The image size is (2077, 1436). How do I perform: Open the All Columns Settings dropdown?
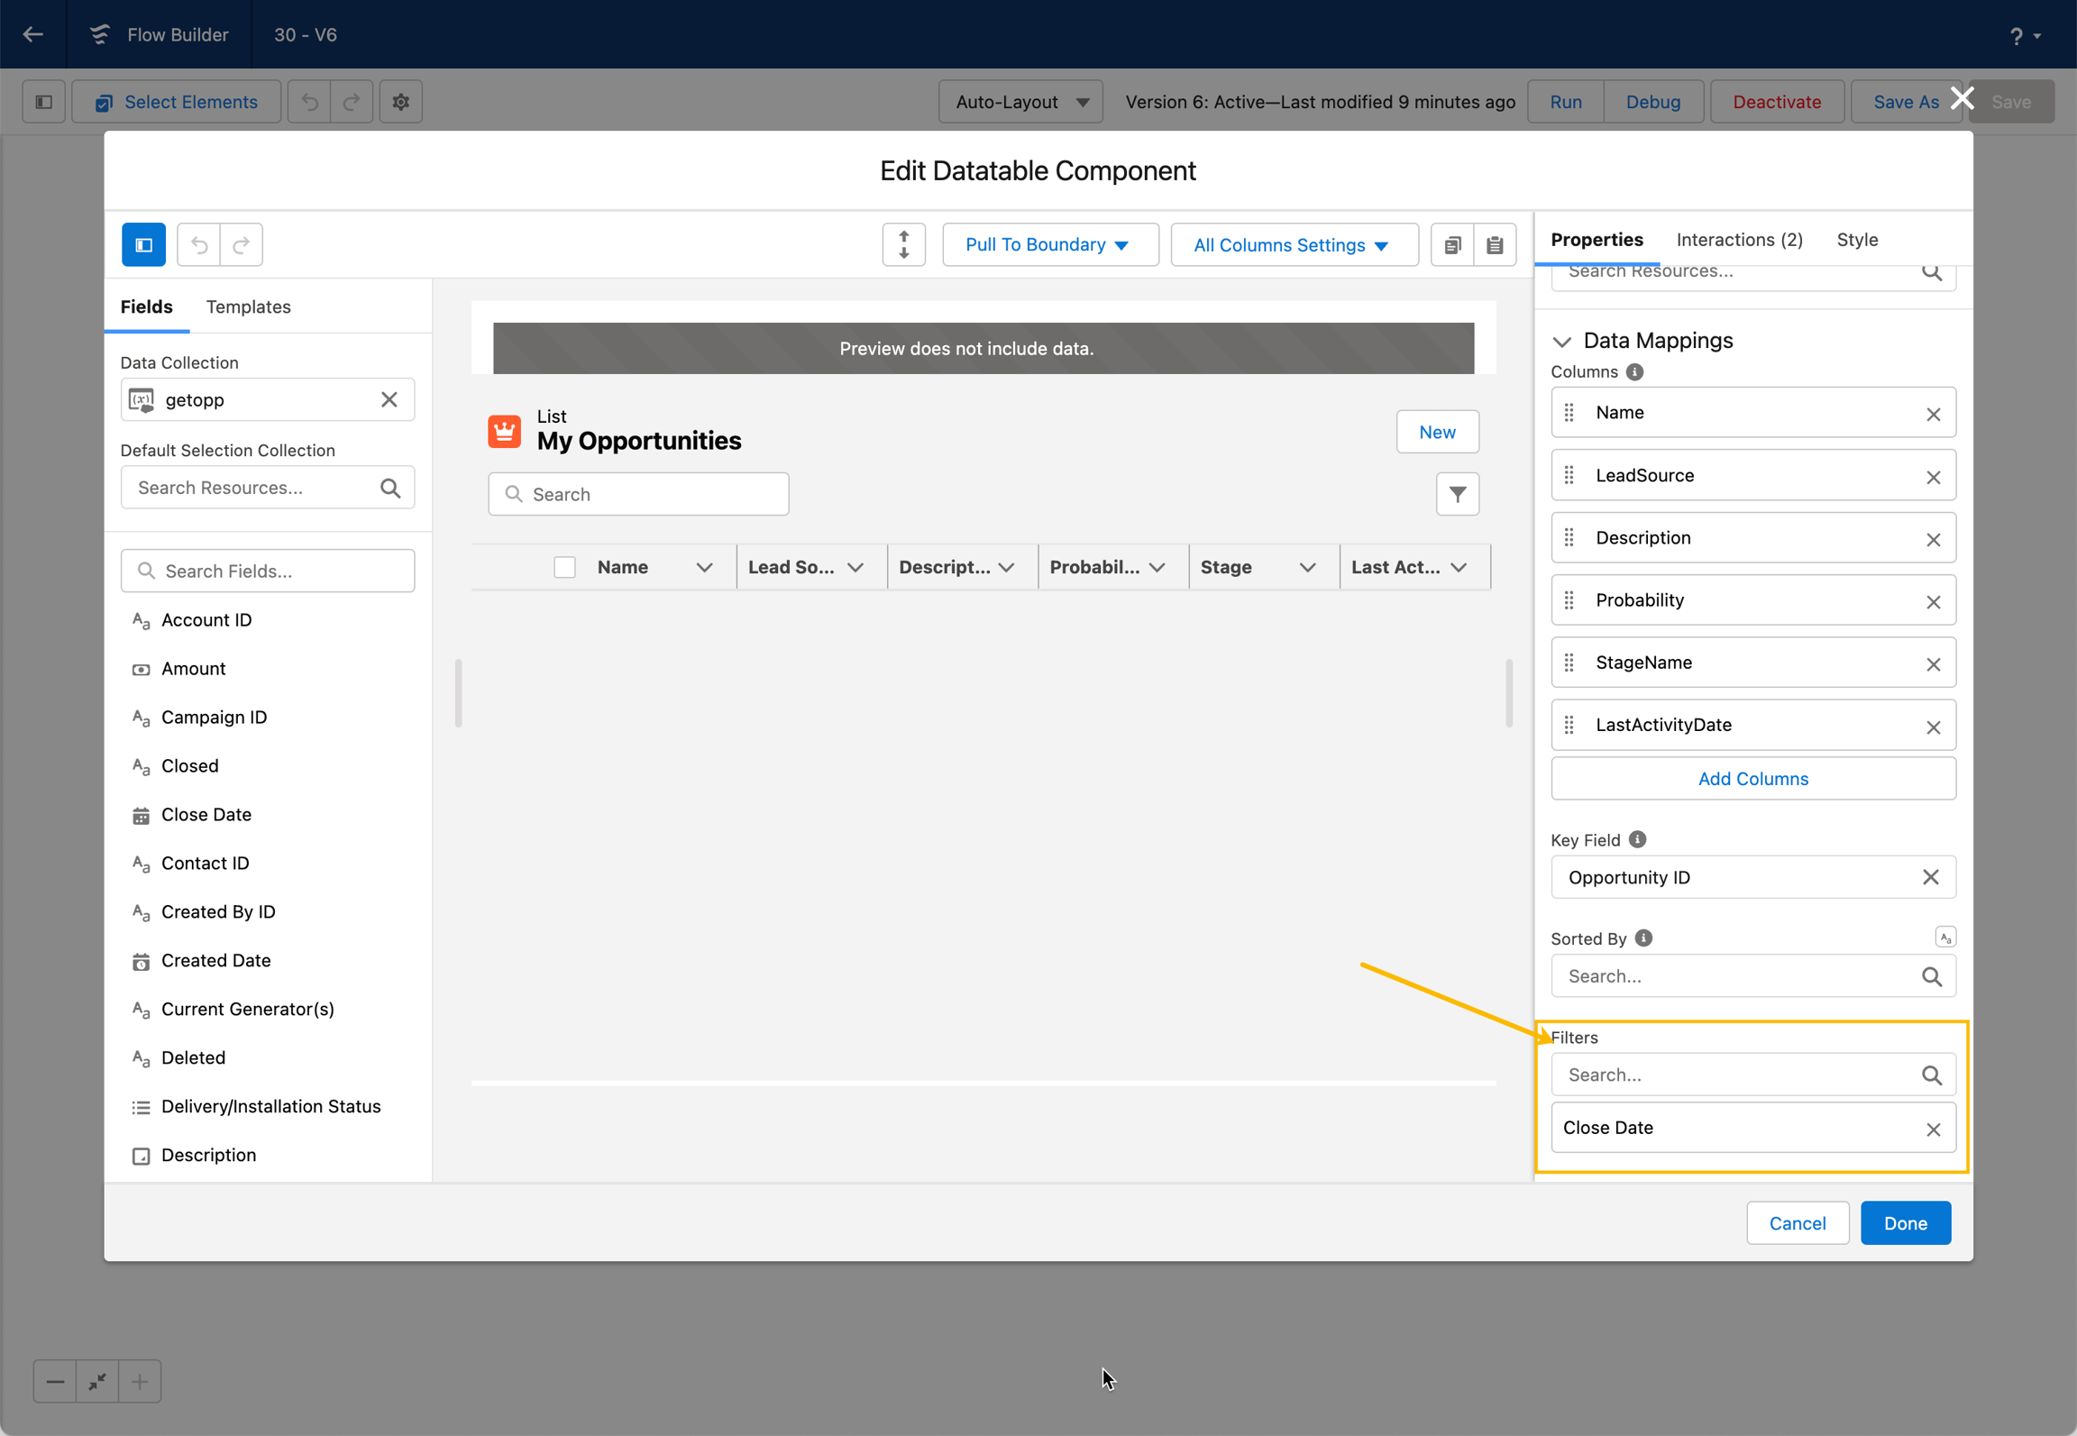pyautogui.click(x=1295, y=244)
